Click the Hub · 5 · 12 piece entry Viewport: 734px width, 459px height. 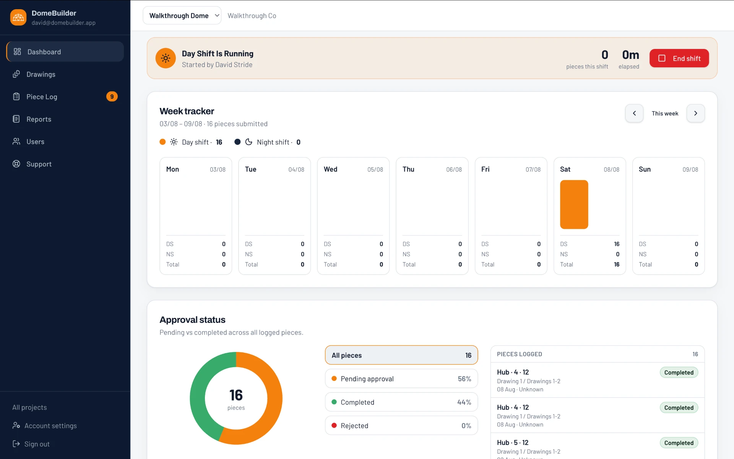(x=597, y=447)
